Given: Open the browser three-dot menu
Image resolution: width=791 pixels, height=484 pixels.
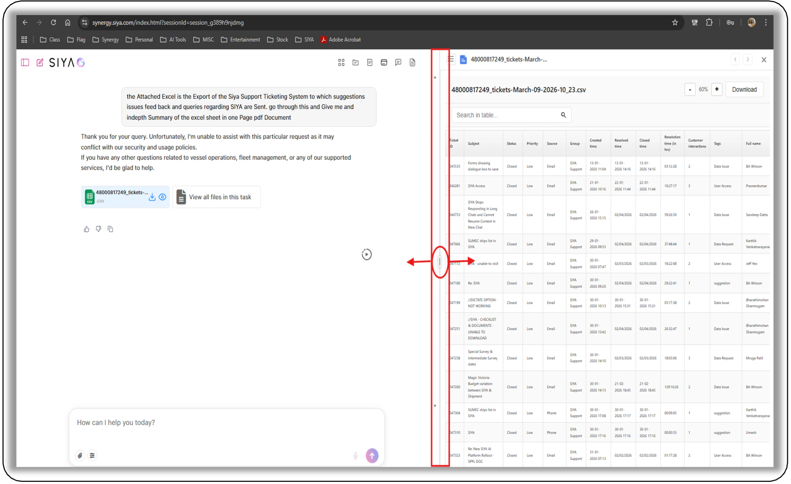Looking at the screenshot, I should pyautogui.click(x=766, y=23).
